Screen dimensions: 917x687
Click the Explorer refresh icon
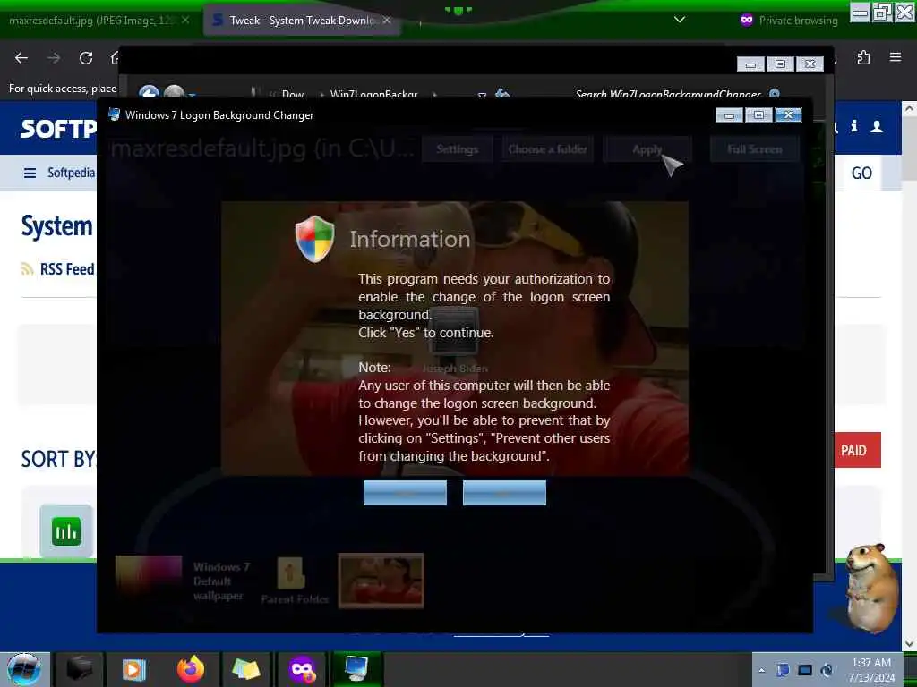(x=501, y=93)
